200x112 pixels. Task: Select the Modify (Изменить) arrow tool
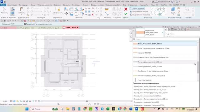tap(4, 10)
